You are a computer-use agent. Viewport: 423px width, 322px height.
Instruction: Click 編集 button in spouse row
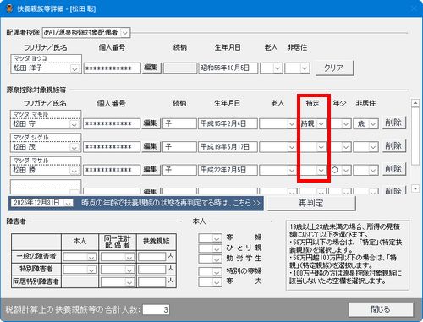pos(151,68)
